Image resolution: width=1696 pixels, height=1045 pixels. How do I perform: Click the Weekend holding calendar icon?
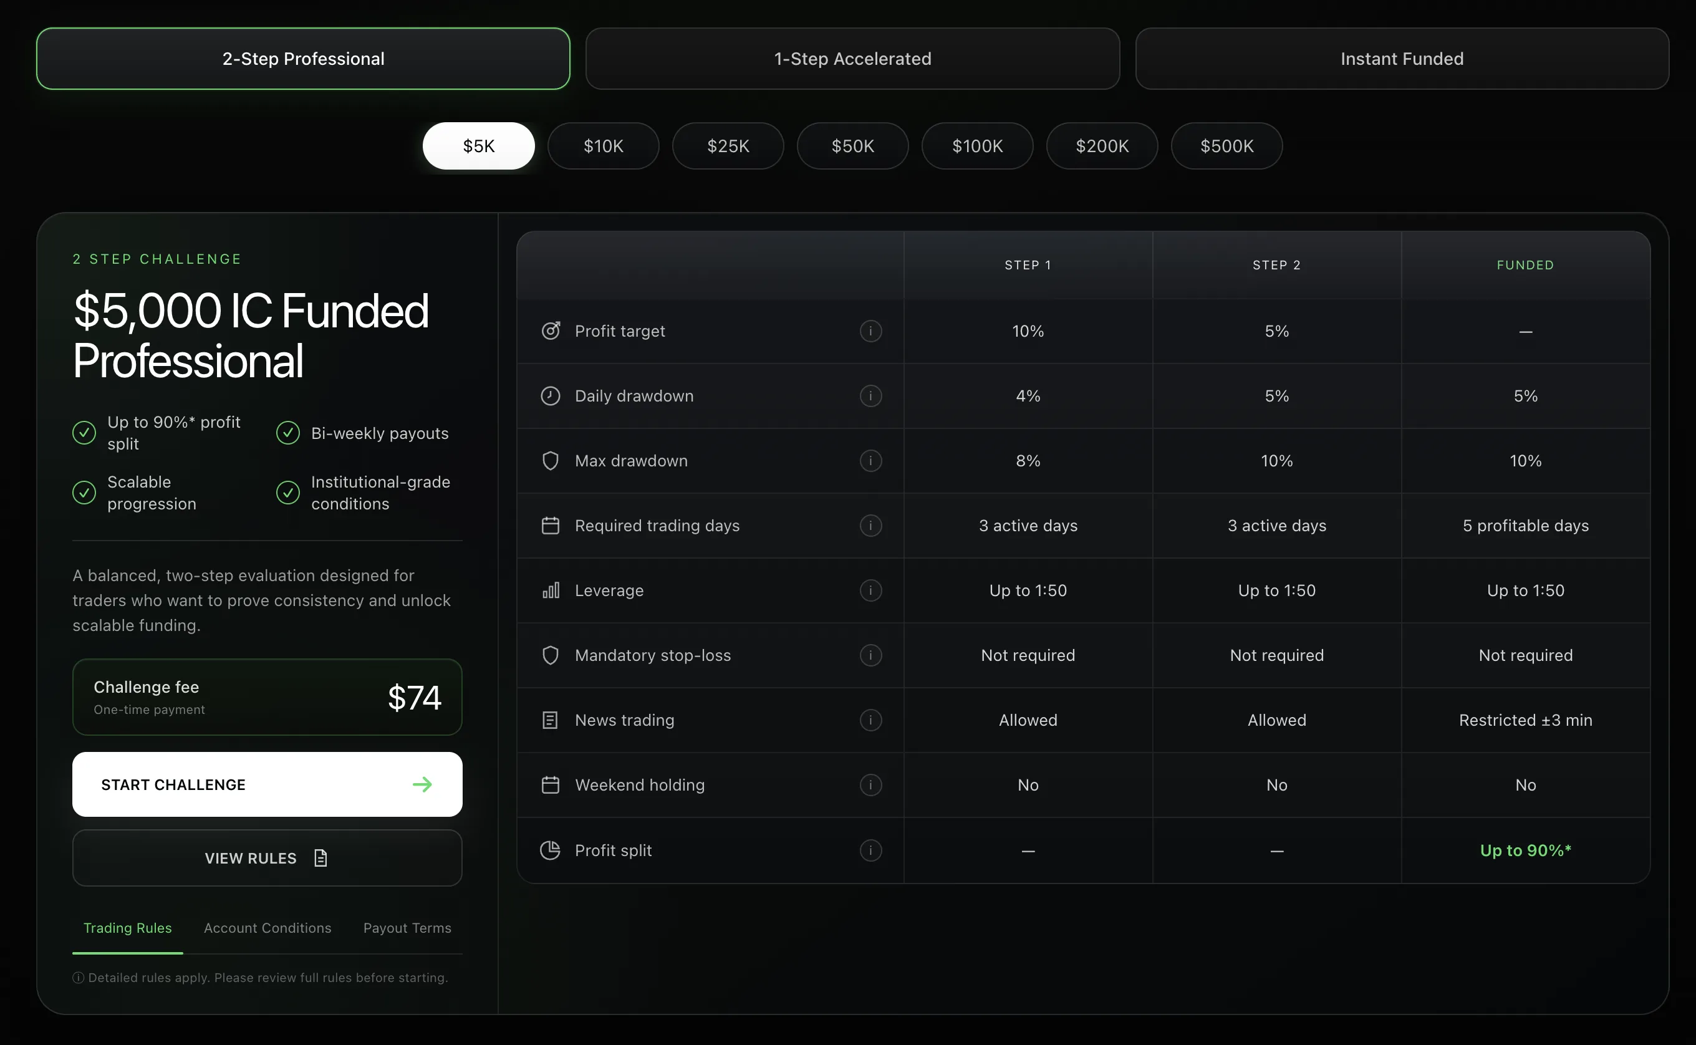tap(550, 785)
